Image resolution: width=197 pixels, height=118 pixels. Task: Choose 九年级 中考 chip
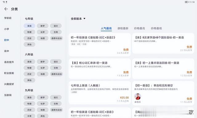point(30,116)
